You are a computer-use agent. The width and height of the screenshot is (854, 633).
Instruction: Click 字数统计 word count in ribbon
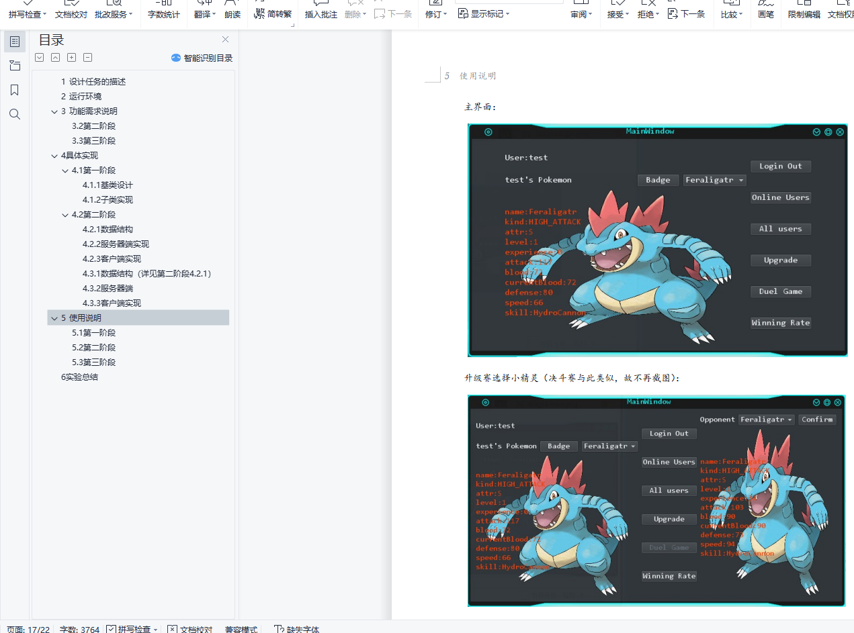click(x=164, y=14)
